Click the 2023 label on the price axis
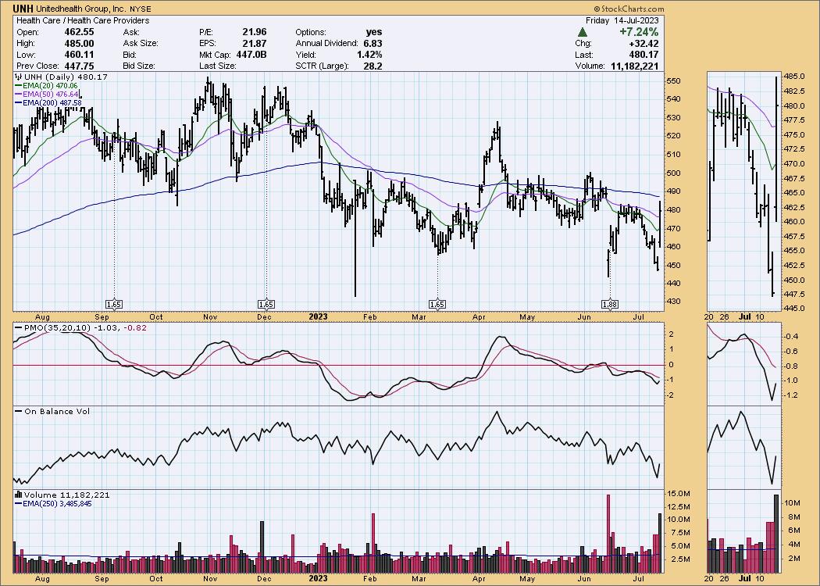 pyautogui.click(x=318, y=316)
